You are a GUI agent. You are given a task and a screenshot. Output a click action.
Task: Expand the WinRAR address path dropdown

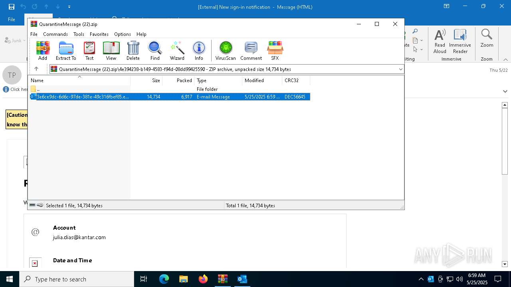click(x=400, y=69)
